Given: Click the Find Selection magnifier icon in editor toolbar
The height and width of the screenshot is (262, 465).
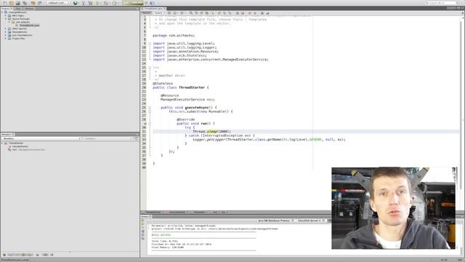Looking at the screenshot, I should tap(191, 13).
